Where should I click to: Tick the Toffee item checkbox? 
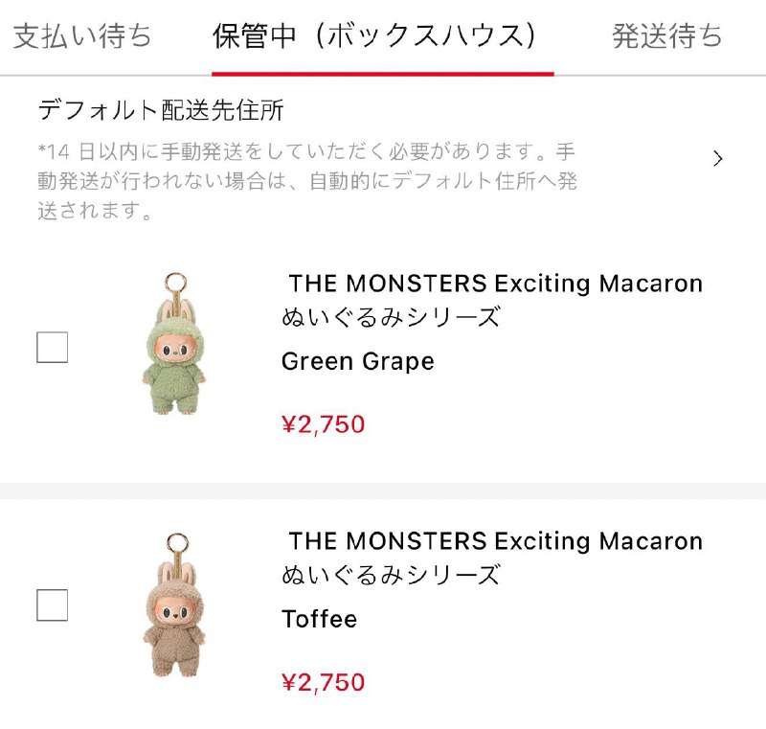coord(52,605)
